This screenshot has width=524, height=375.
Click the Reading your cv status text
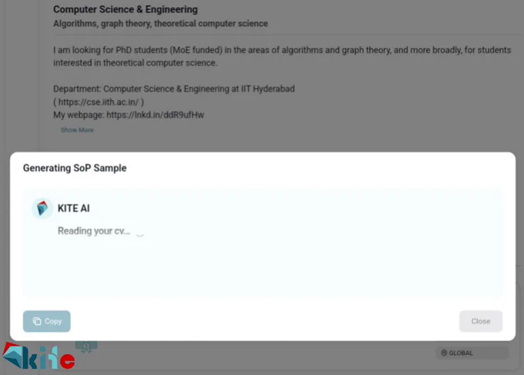click(x=94, y=231)
